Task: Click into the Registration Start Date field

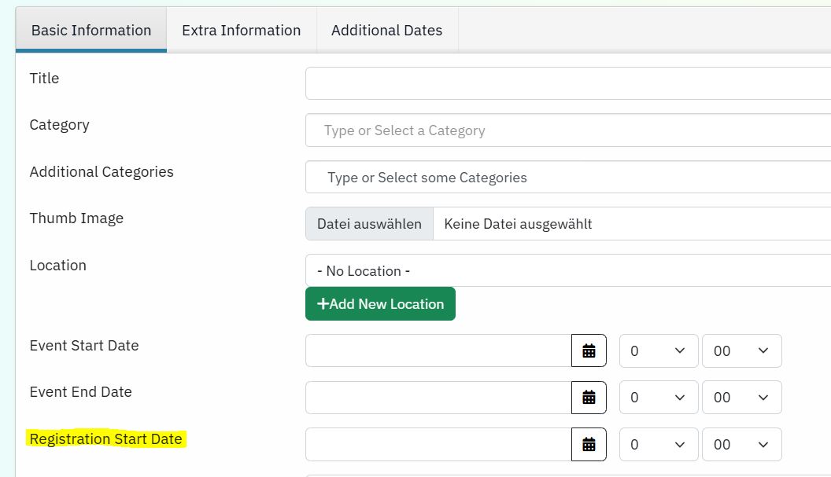Action: click(438, 444)
